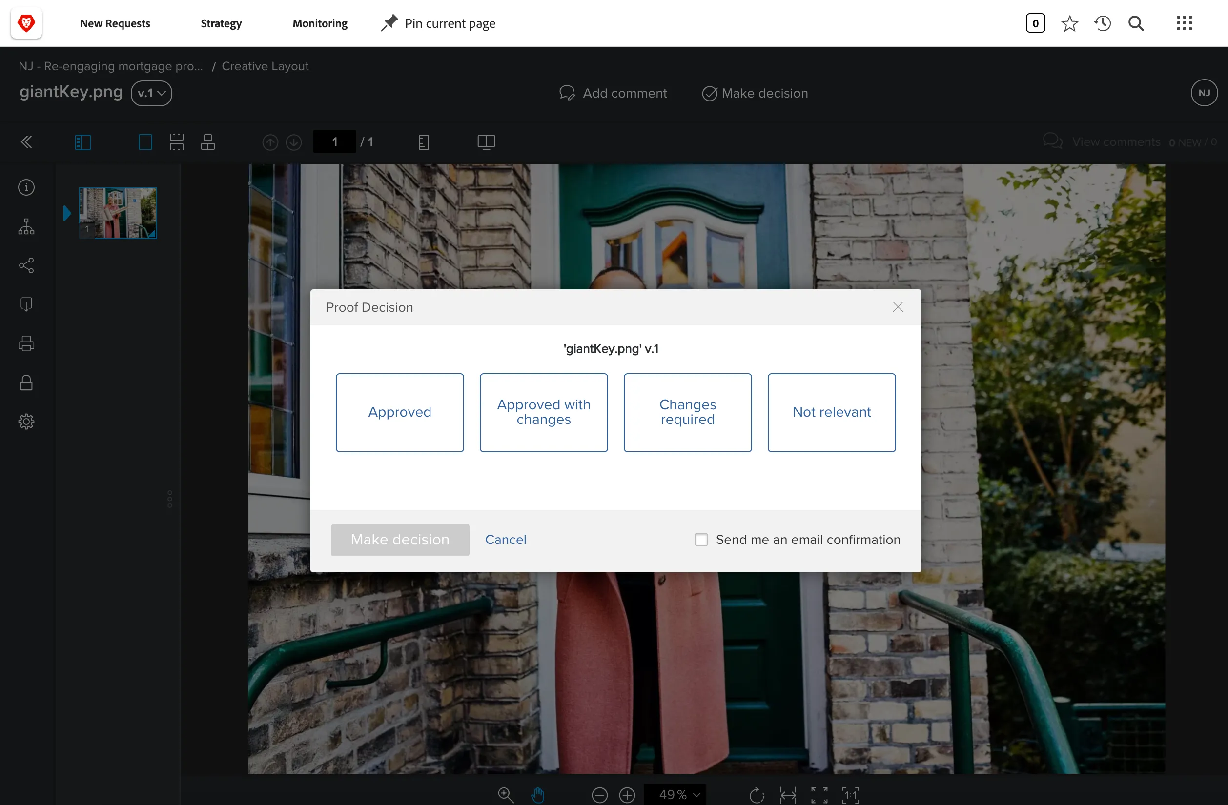
Task: Rotate the proof image
Action: pyautogui.click(x=757, y=795)
